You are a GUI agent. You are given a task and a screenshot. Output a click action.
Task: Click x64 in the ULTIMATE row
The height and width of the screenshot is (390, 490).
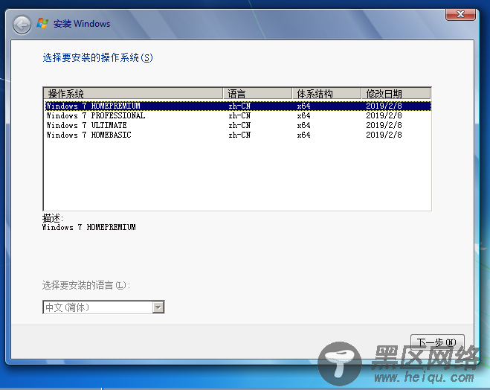pyautogui.click(x=303, y=125)
